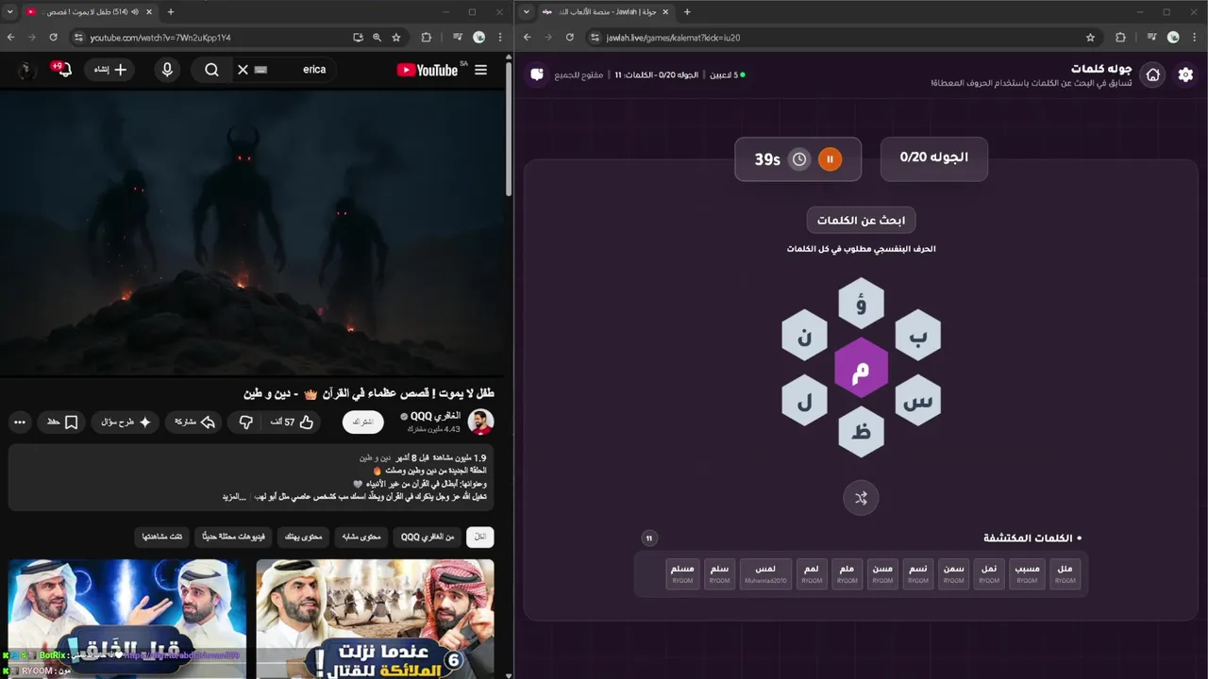
Task: Reload the Jawlah browser page
Action: [x=569, y=38]
